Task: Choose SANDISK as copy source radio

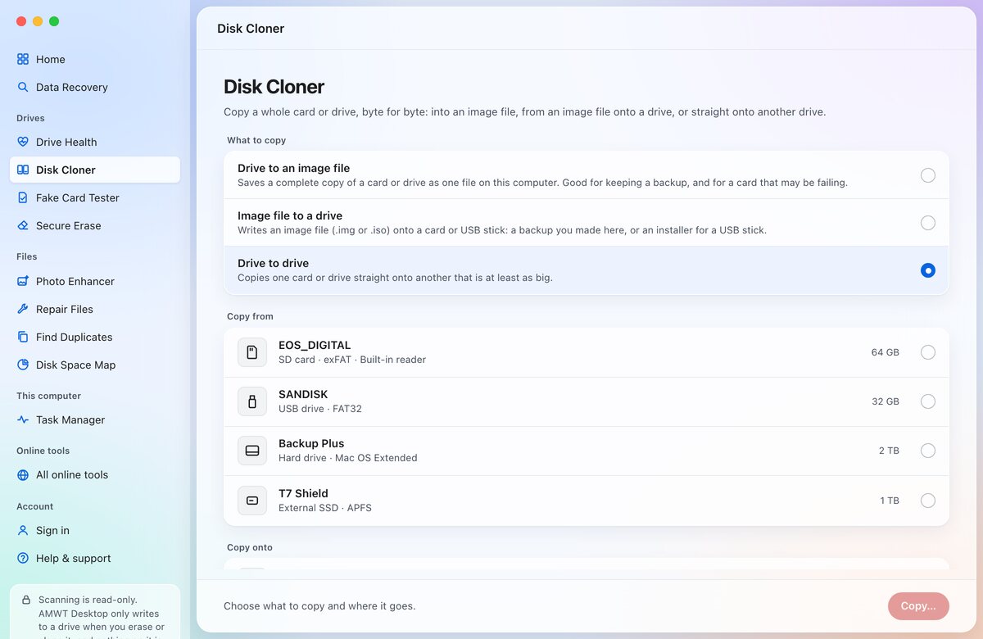Action: click(927, 401)
